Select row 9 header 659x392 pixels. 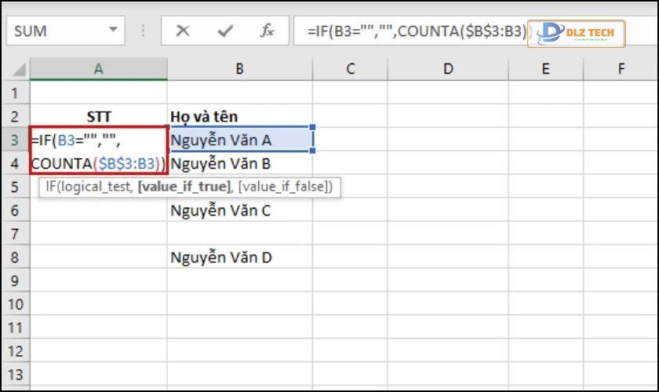click(15, 281)
